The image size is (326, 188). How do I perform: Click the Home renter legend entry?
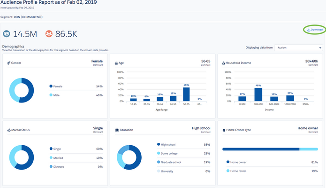(272, 171)
